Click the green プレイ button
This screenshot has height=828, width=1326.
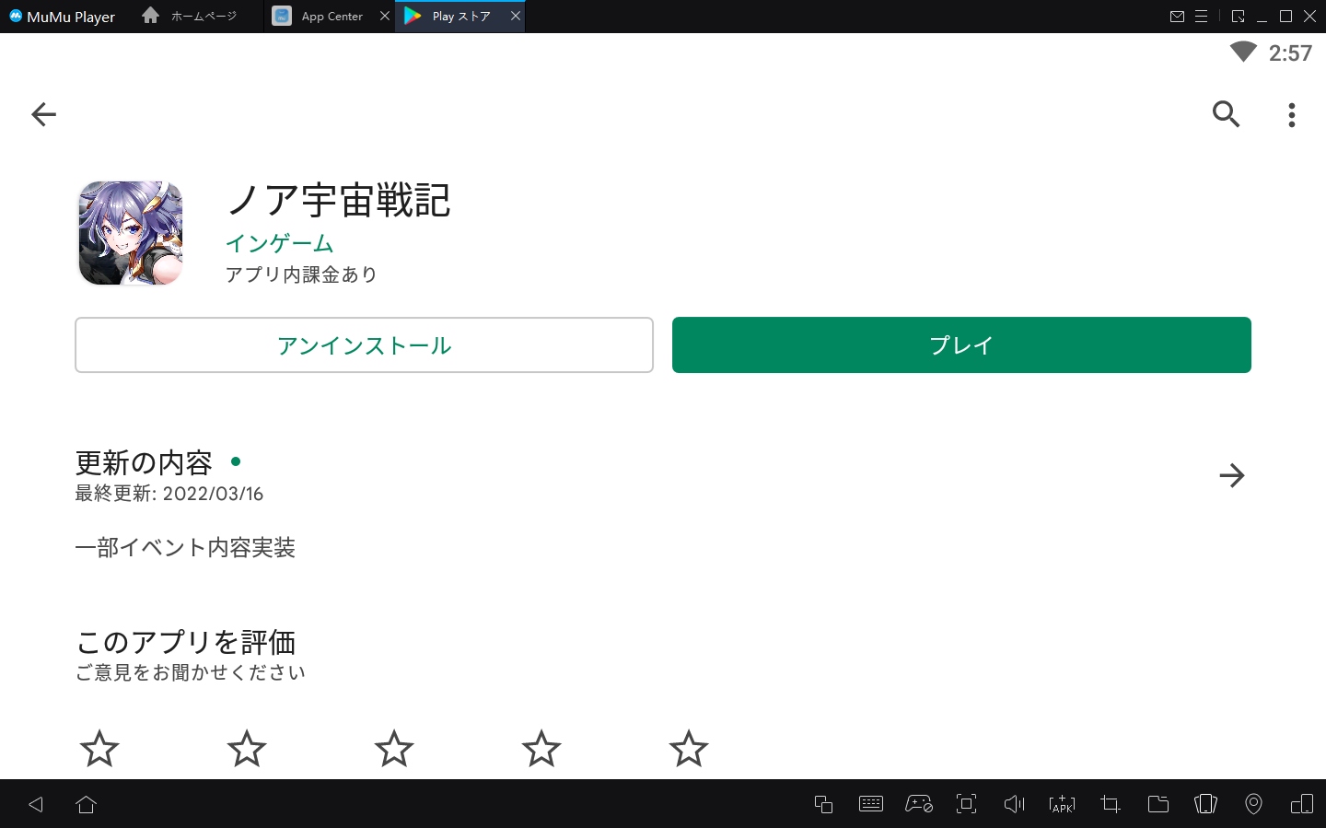tap(961, 345)
